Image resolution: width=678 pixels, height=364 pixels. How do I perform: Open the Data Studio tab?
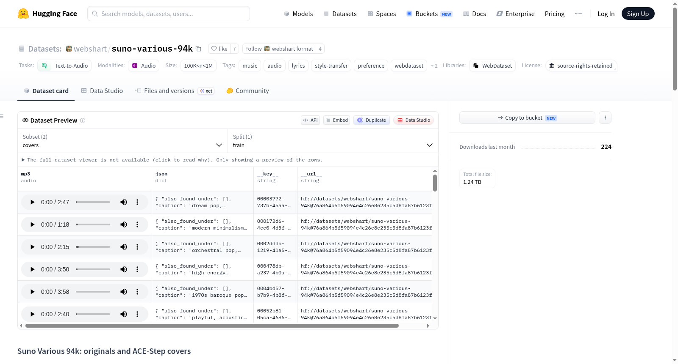pos(102,90)
